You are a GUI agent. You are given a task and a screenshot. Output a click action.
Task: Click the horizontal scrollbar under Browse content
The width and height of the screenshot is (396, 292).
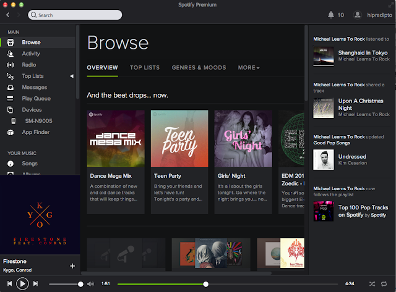[x=176, y=273]
